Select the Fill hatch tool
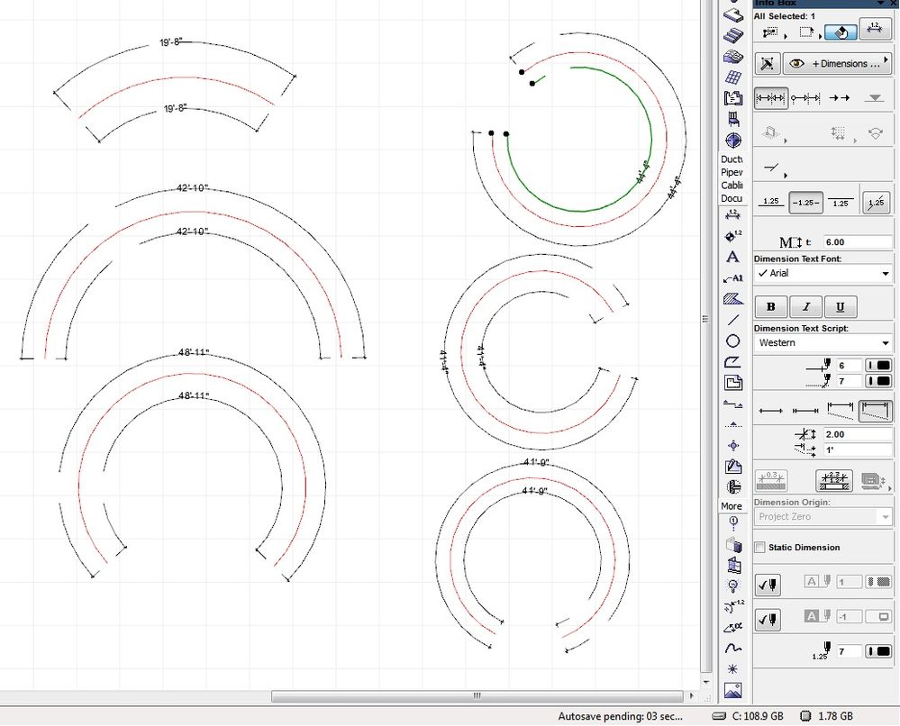The height and width of the screenshot is (726, 900). (x=732, y=299)
